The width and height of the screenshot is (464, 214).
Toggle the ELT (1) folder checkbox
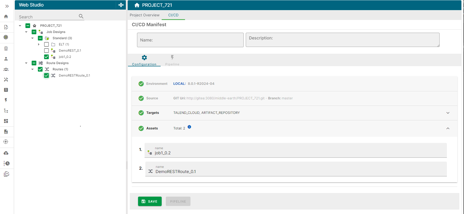tap(46, 44)
